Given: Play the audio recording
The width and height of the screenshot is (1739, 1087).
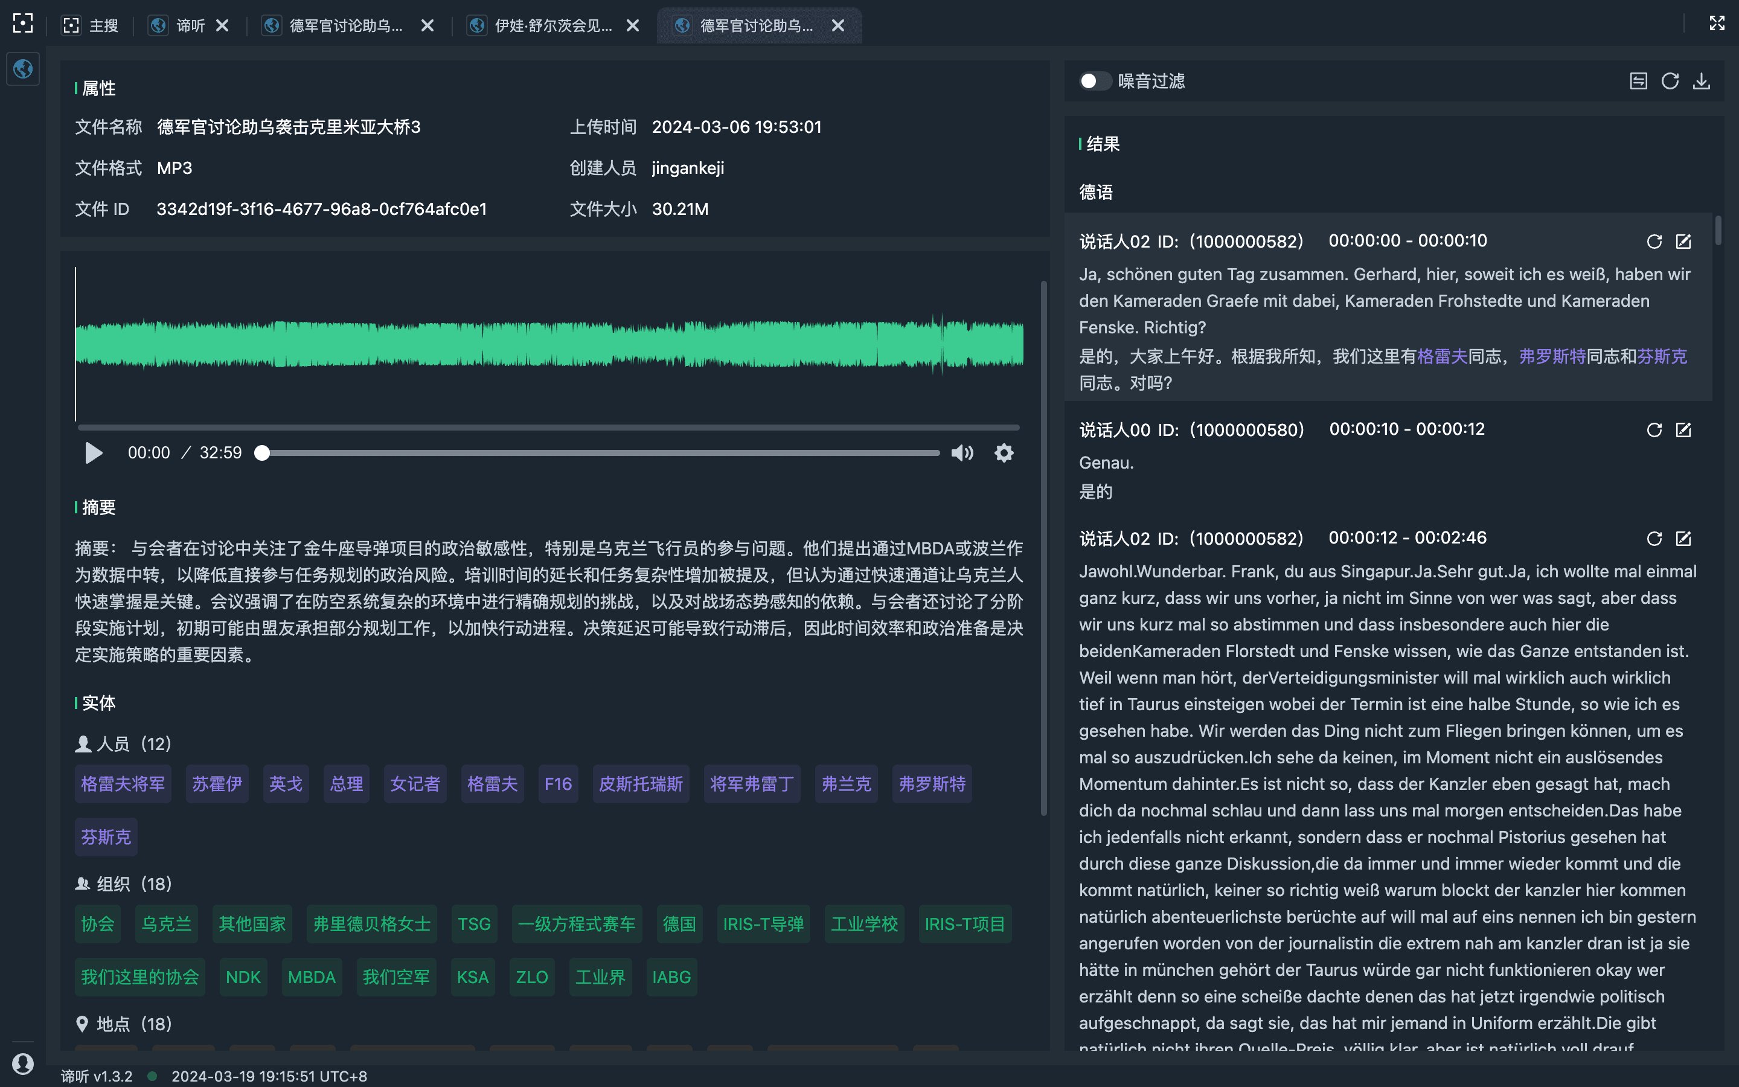Looking at the screenshot, I should pos(94,453).
